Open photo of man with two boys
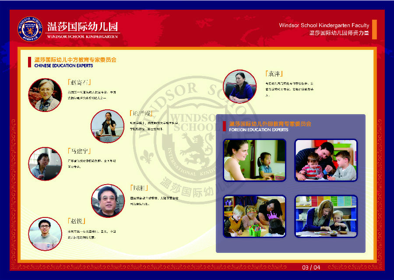This screenshot has width=394, height=280. tap(326, 160)
